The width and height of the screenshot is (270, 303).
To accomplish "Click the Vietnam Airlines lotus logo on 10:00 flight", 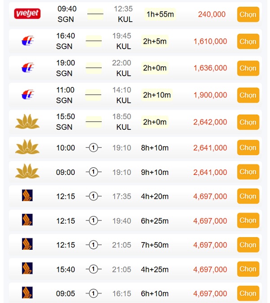I will [27, 147].
